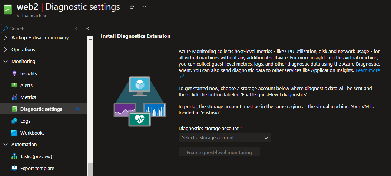
Task: Click the diagnostics illustration graphic
Action: (140, 102)
